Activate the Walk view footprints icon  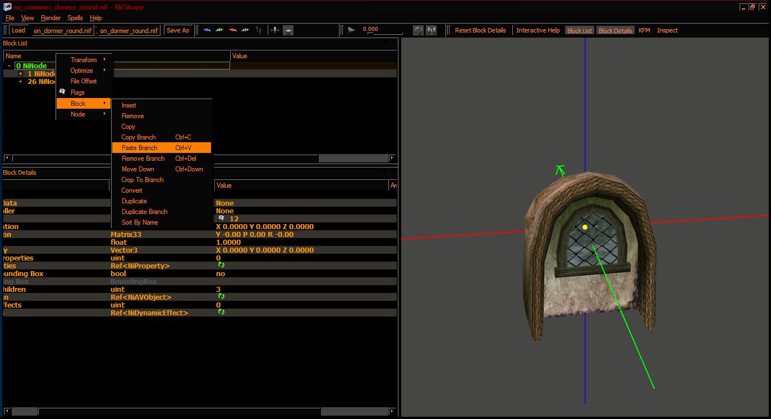259,30
